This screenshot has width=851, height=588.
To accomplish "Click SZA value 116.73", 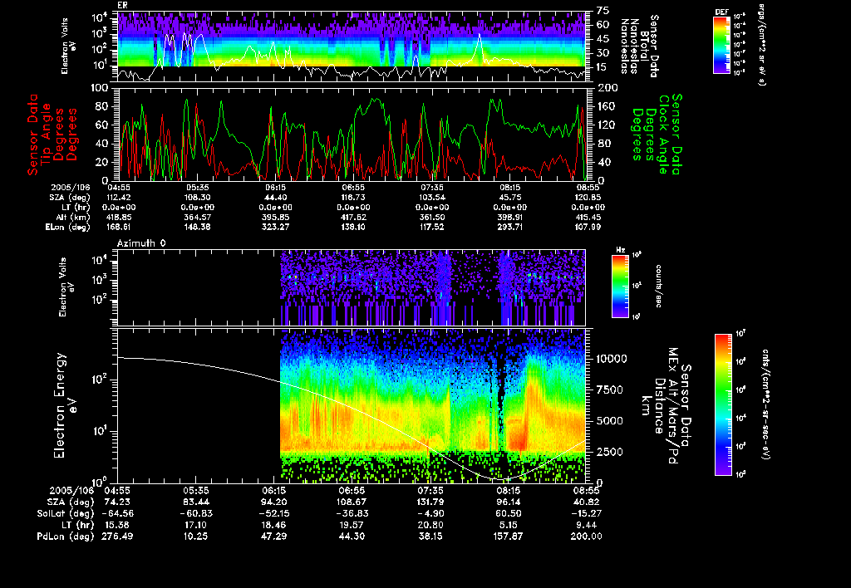I will 353,198.
